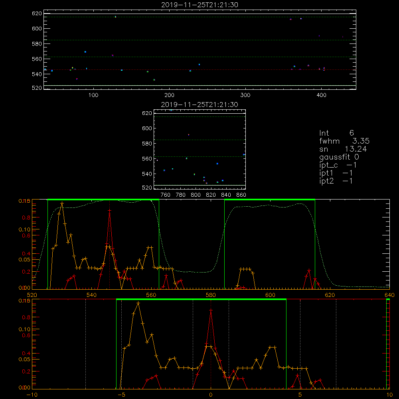The image size is (399, 399).
Task: Click x-axis label 760 on middle plot
Action: coord(166,195)
